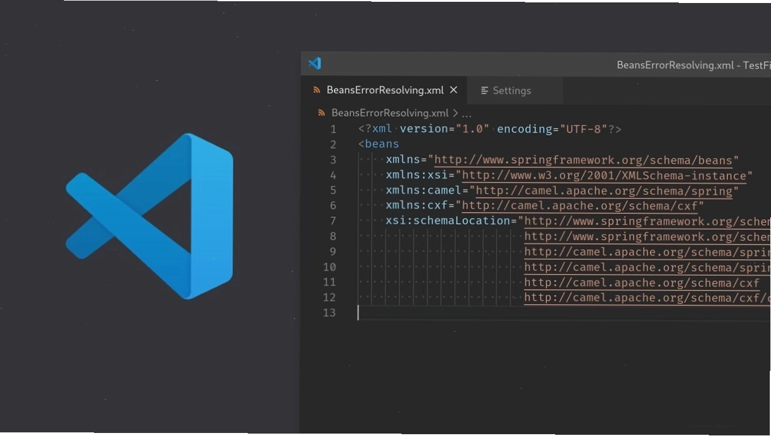Image resolution: width=771 pixels, height=436 pixels.
Task: Open BeansErrorResolving.xml breadcrumb item
Action: 390,113
